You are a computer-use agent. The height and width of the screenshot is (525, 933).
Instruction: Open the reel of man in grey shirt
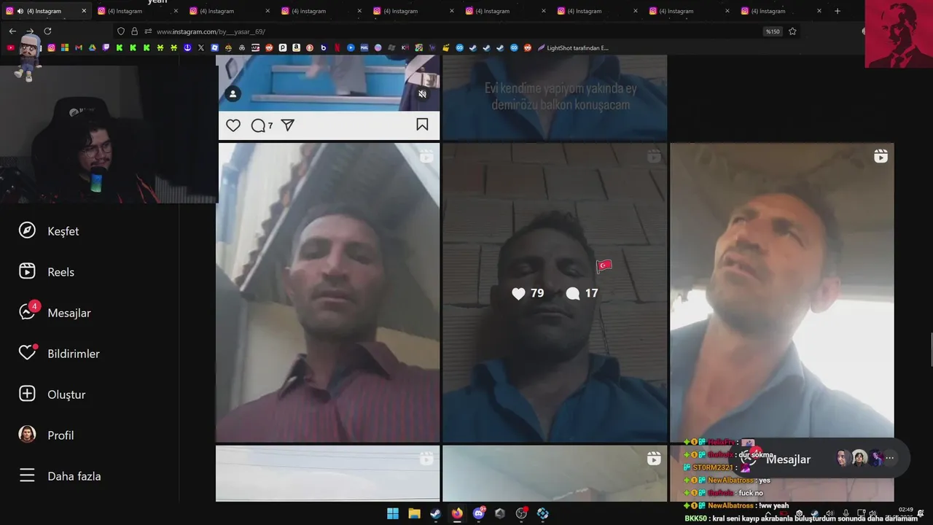pos(782,292)
